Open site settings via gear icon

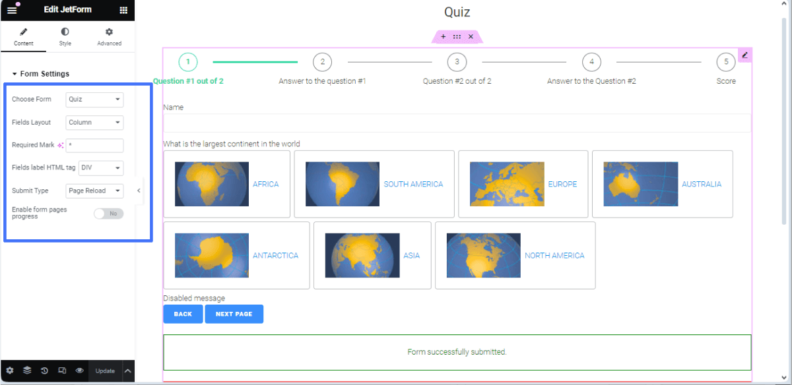pos(9,371)
